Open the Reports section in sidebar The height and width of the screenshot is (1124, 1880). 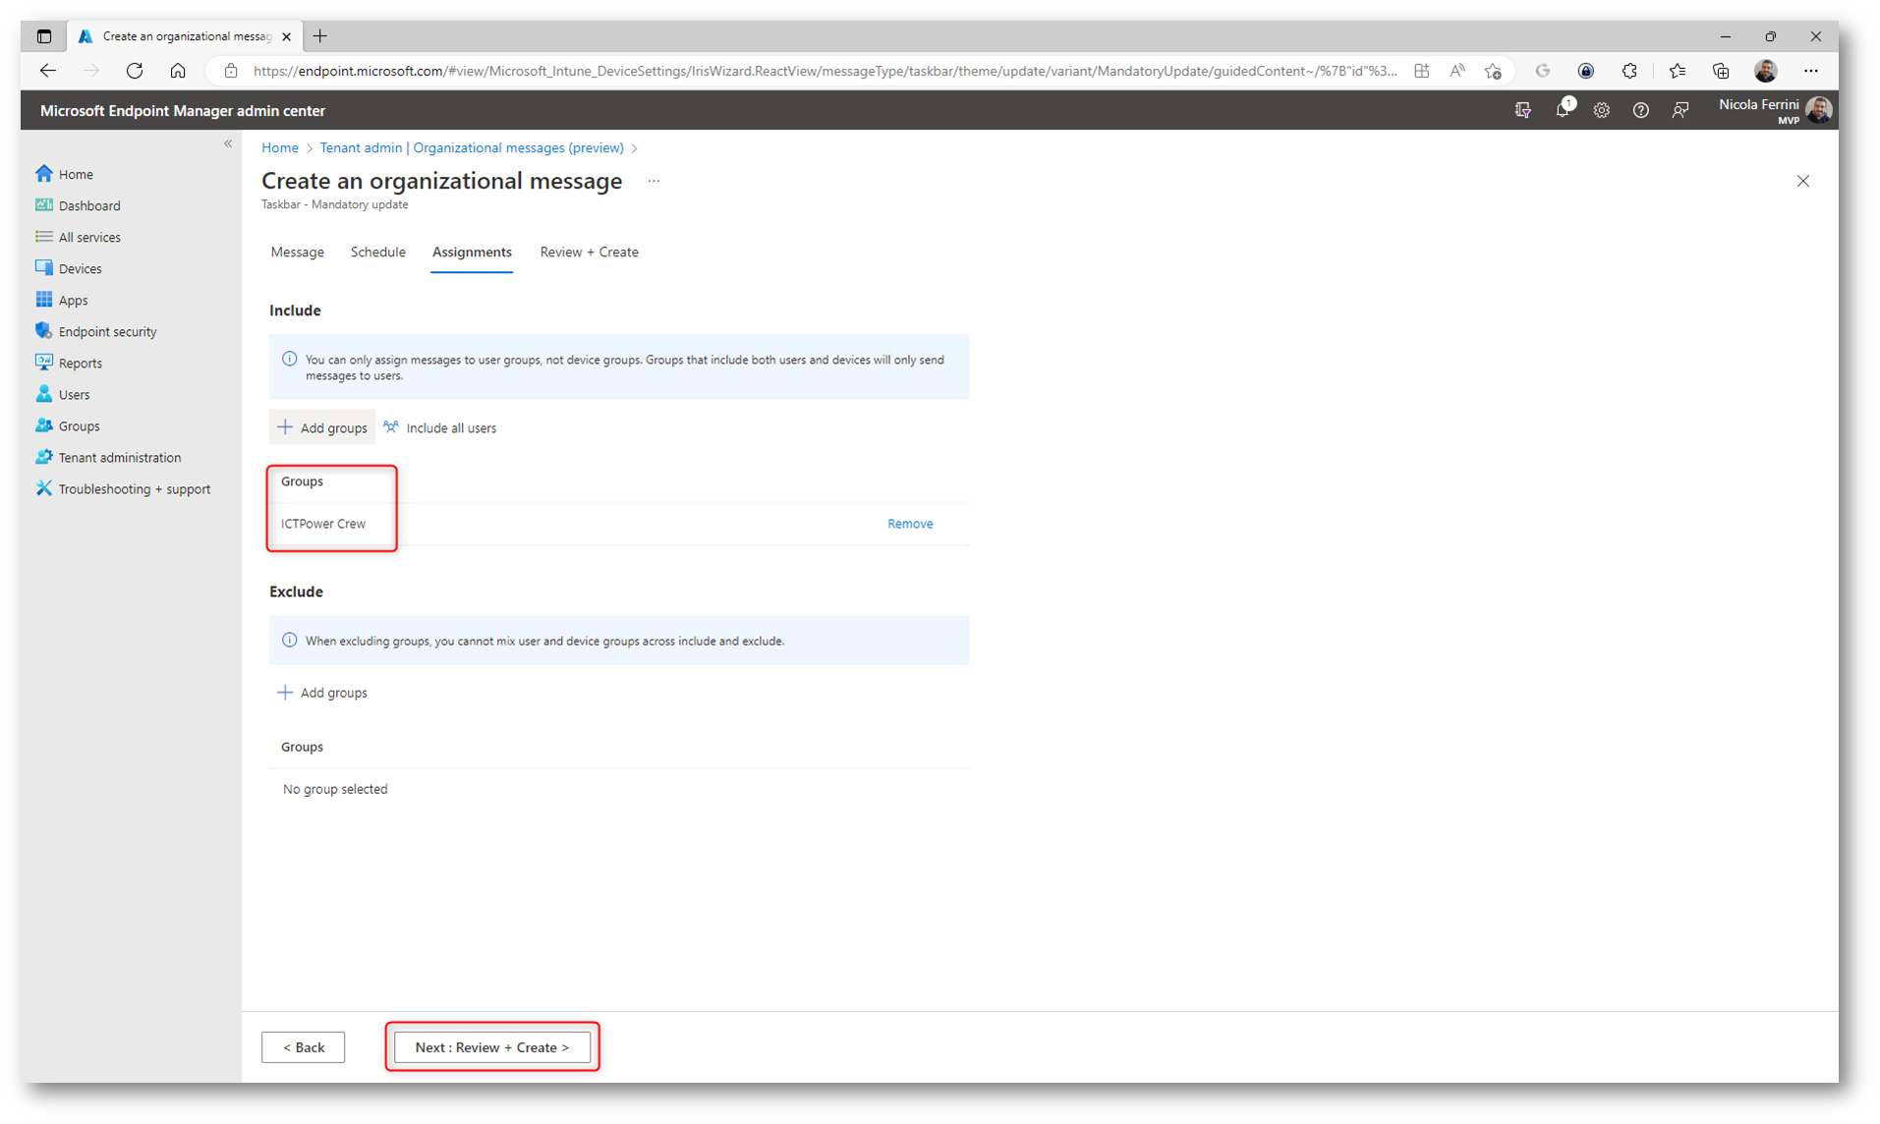pos(80,364)
